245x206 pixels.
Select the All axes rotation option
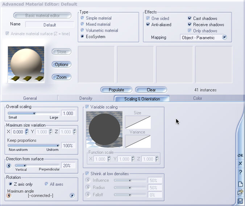click(x=46, y=184)
